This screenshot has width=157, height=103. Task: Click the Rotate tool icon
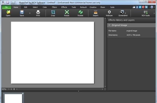[80, 12]
